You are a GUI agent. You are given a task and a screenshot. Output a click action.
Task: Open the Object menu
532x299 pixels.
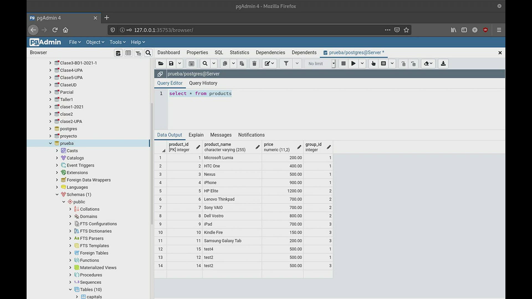[95, 42]
